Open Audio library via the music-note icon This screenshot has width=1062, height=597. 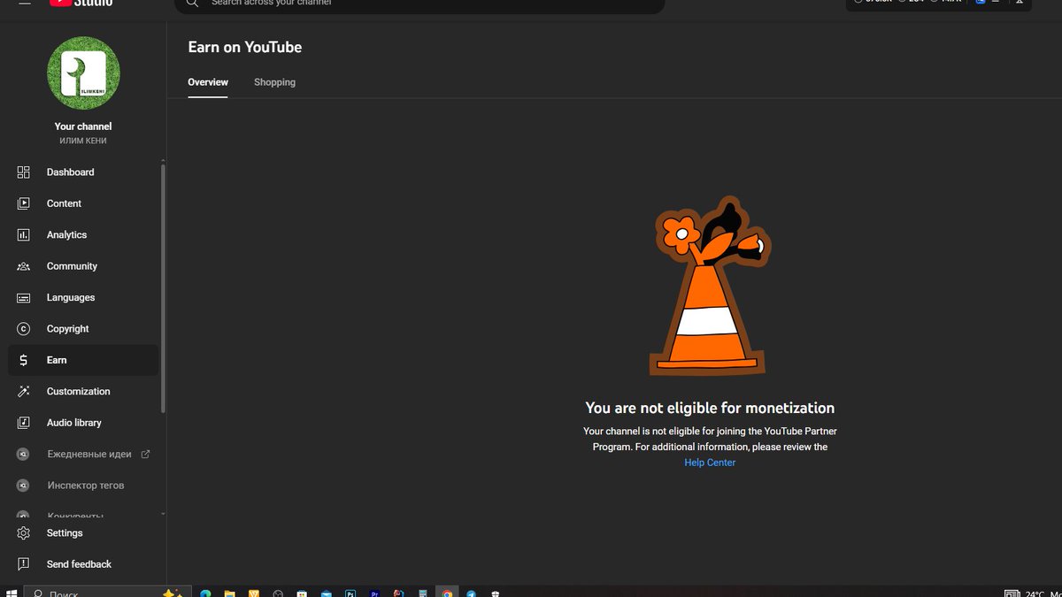24,423
